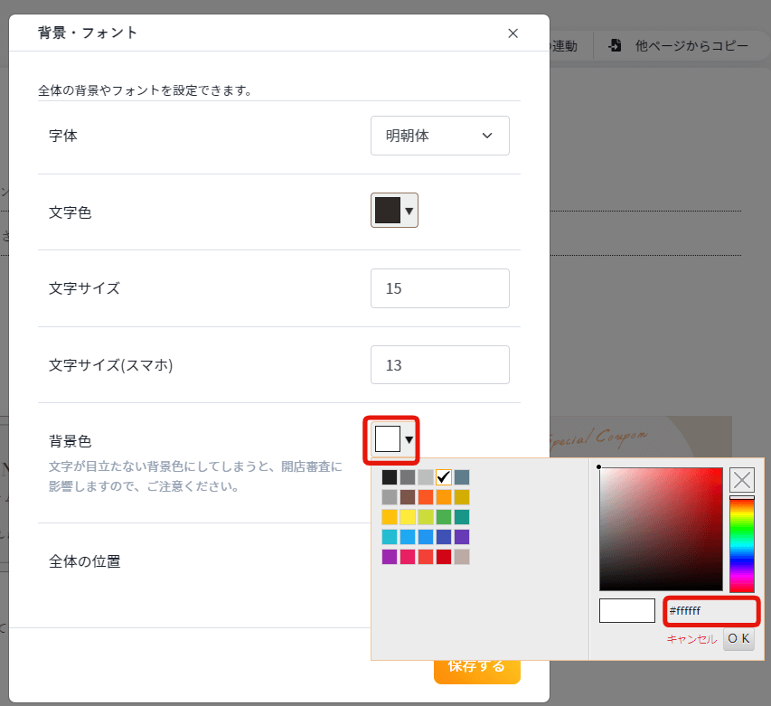Pick the deep purple swatch beside indigo
Screen dimensions: 771x706
(x=462, y=537)
